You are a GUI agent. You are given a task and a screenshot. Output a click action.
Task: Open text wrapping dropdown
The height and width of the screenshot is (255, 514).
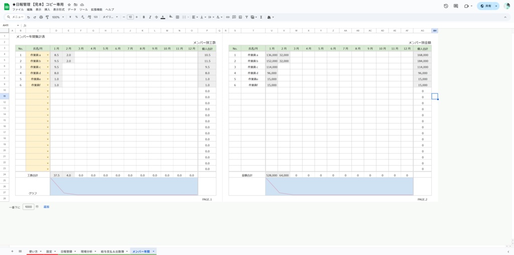(x=211, y=17)
